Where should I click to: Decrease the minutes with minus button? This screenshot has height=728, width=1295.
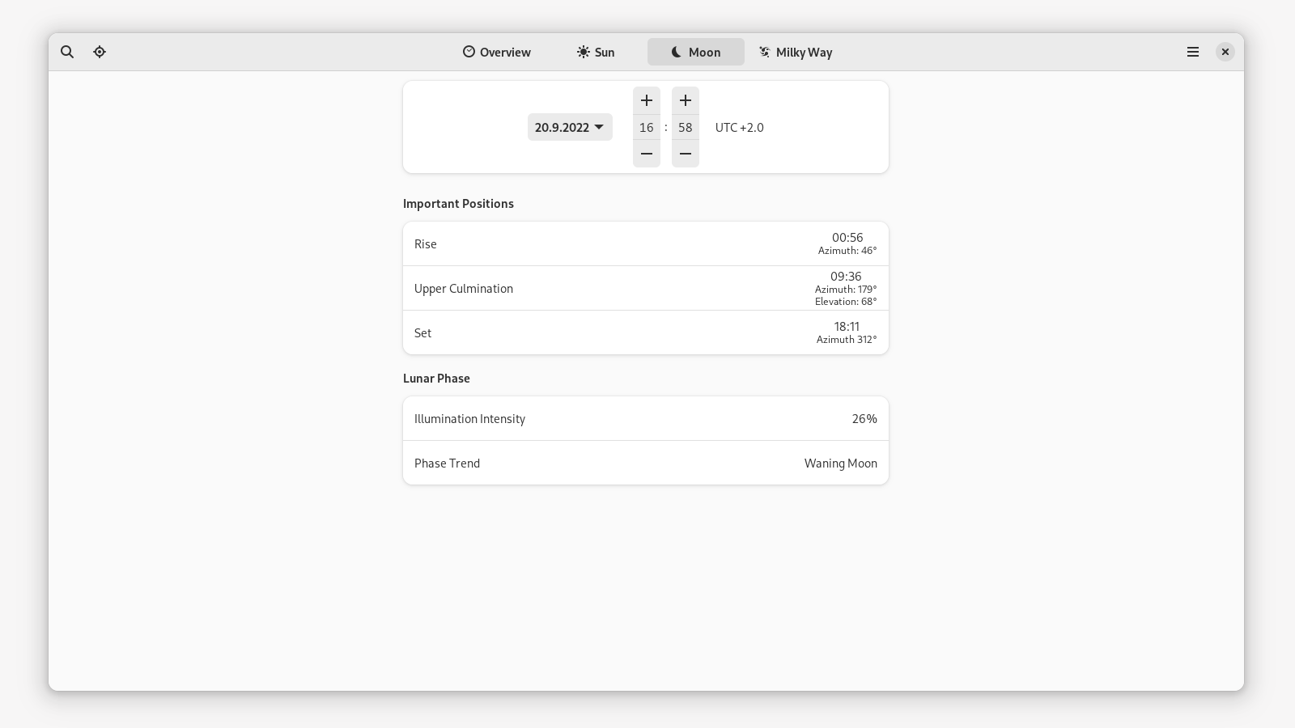(685, 154)
